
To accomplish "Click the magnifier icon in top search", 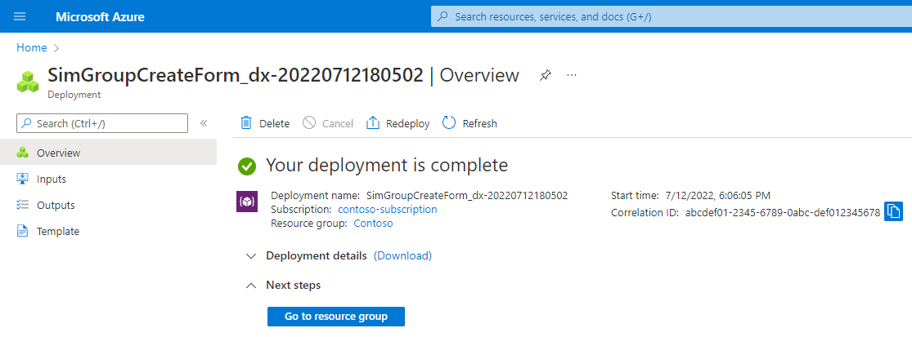I will pos(443,17).
